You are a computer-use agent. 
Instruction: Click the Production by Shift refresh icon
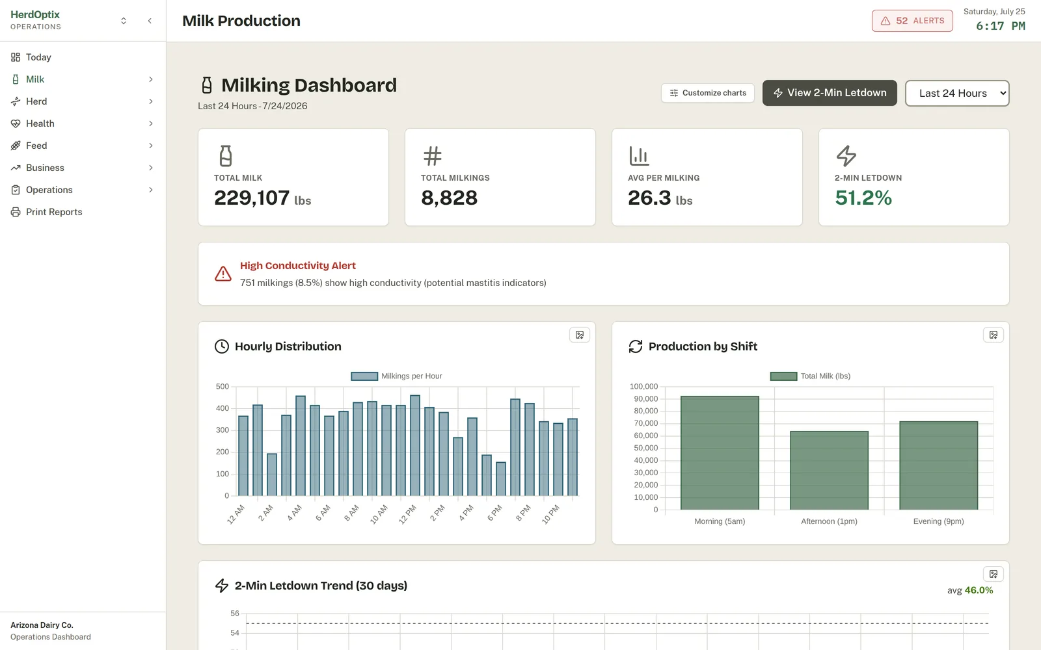click(x=636, y=346)
